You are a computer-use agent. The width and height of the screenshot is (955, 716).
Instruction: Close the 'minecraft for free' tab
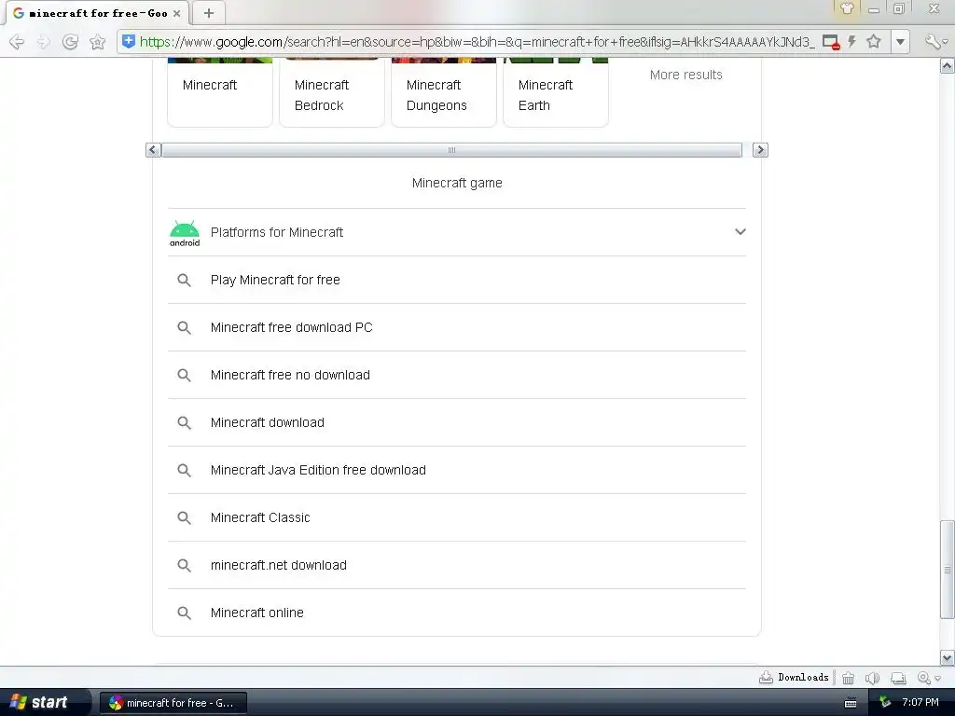click(x=176, y=13)
